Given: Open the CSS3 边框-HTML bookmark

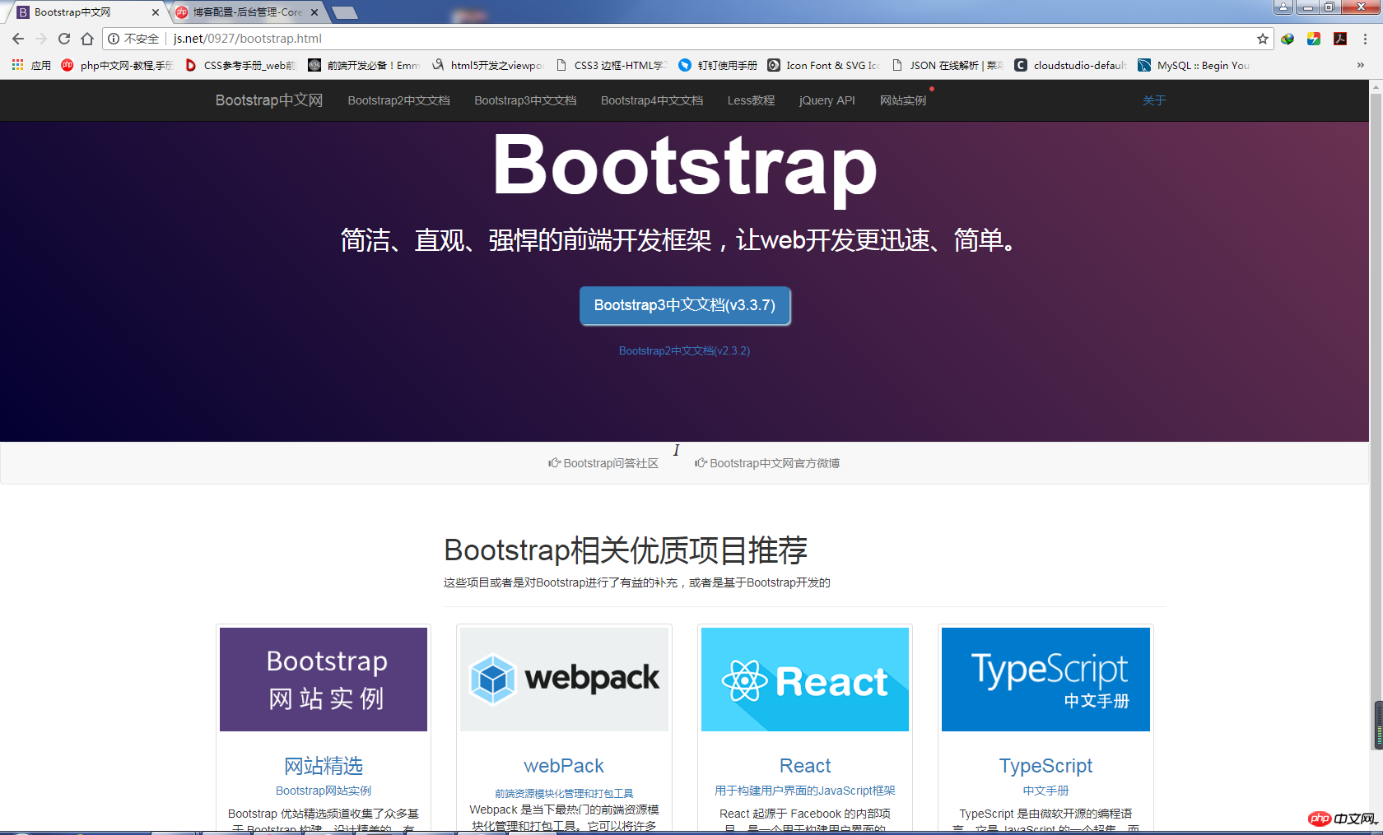Looking at the screenshot, I should (611, 65).
